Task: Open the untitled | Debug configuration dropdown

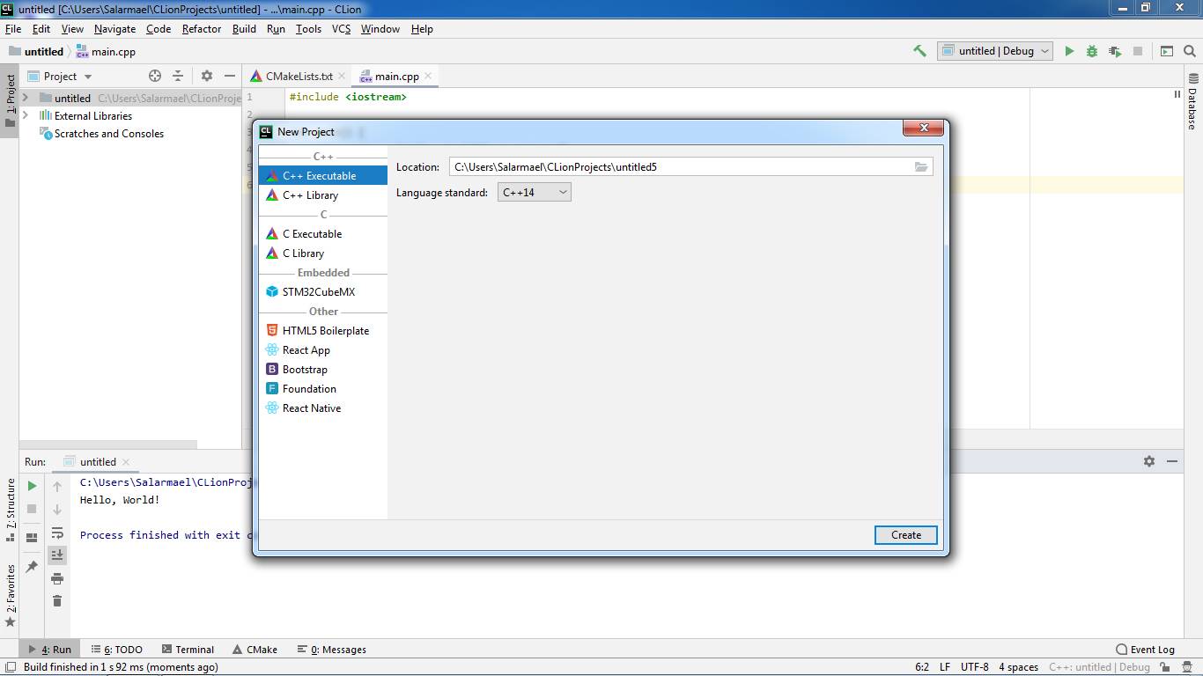Action: coord(995,51)
